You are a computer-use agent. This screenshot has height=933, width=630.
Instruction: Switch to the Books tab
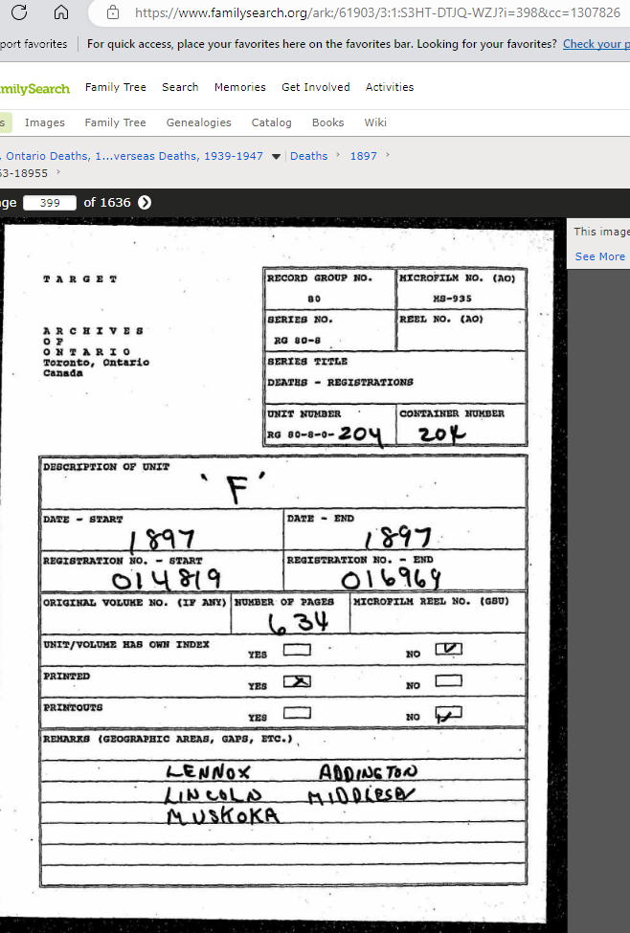click(x=327, y=122)
